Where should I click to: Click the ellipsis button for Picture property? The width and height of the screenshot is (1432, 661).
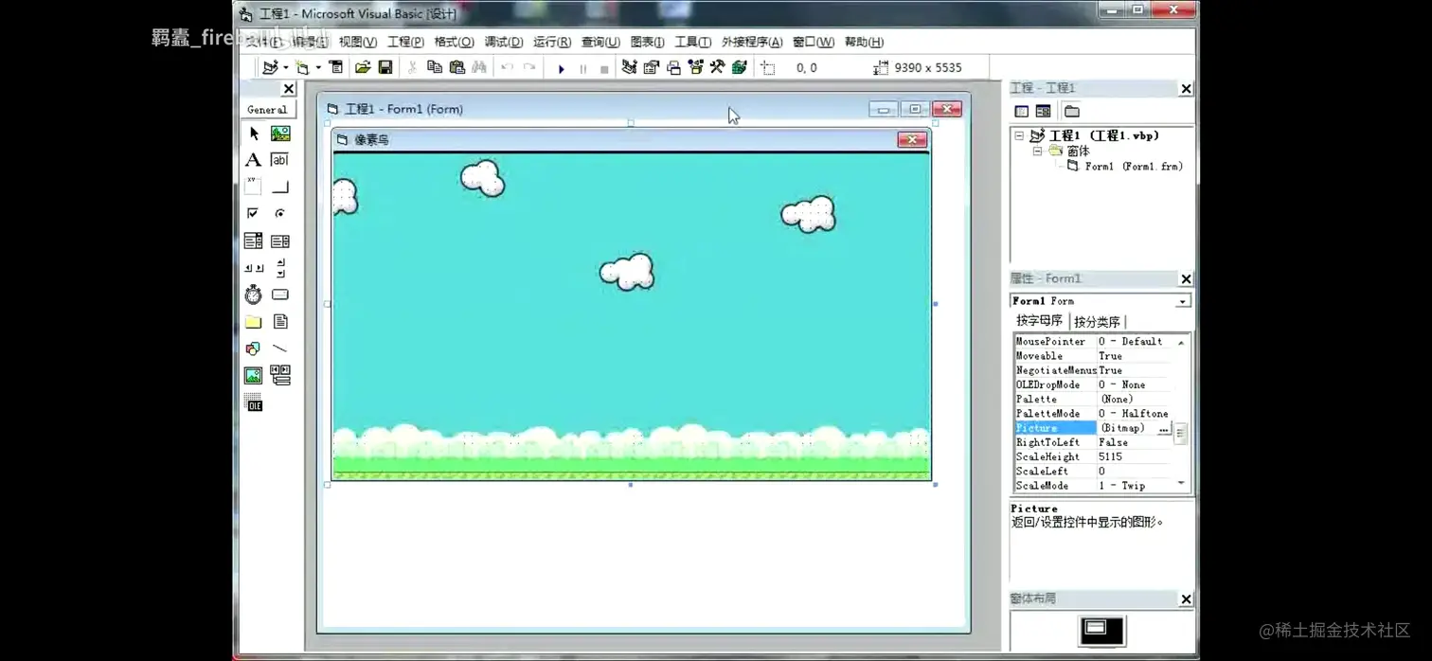(1164, 429)
